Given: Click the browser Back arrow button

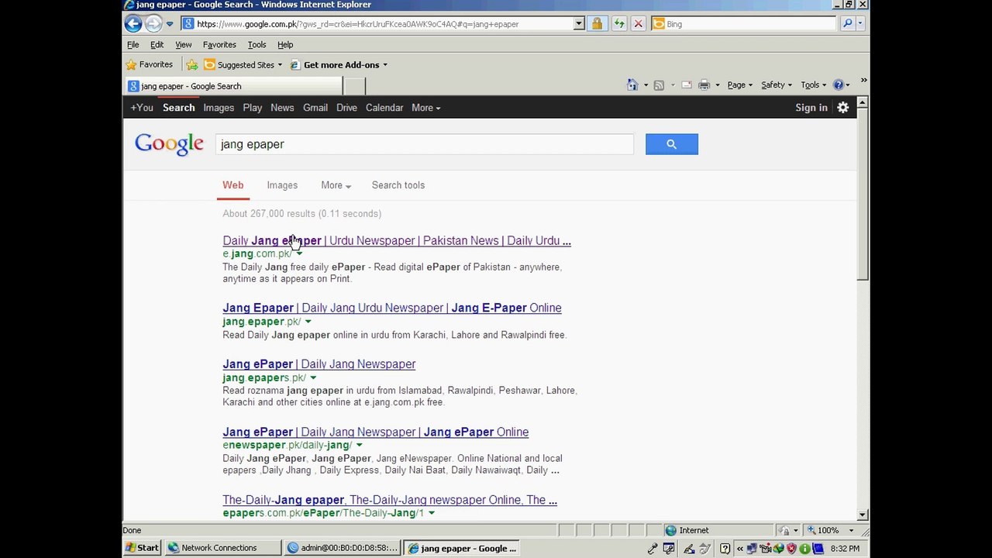Looking at the screenshot, I should click(133, 24).
